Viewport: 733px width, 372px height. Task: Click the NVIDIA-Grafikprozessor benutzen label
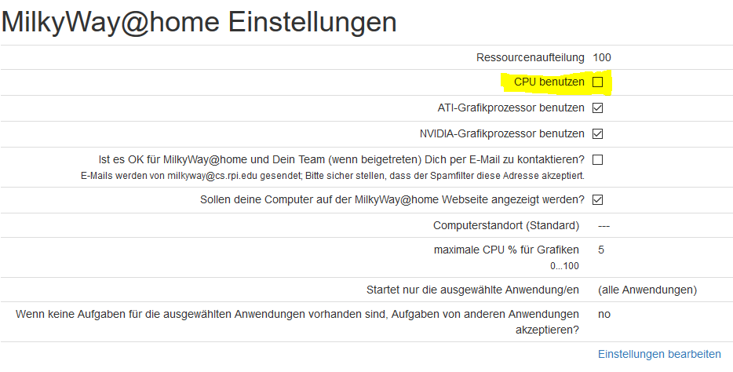point(501,133)
